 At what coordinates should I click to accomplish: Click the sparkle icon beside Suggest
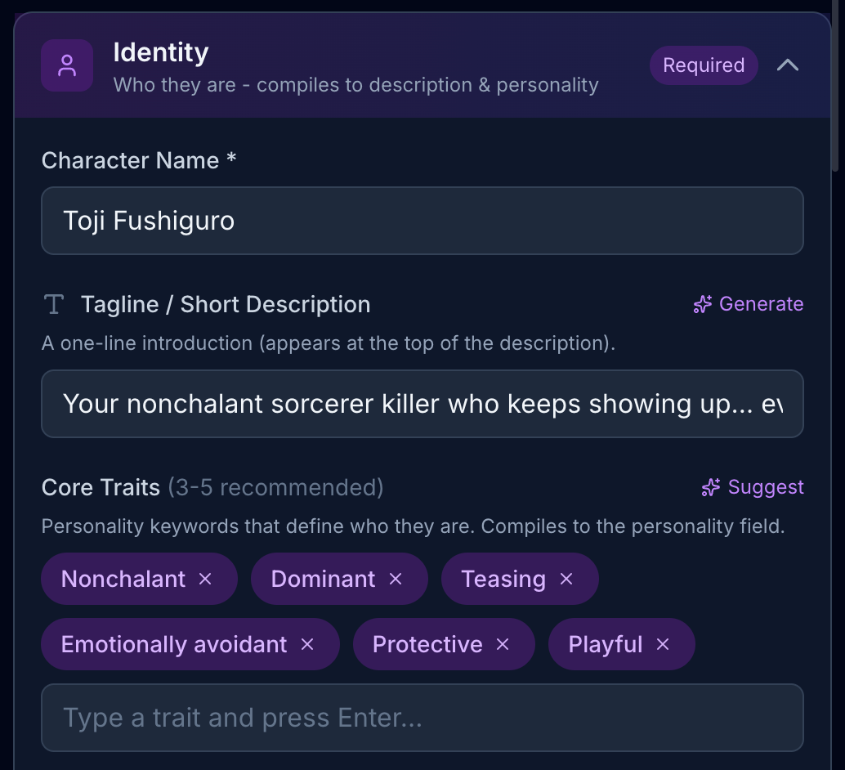[711, 488]
